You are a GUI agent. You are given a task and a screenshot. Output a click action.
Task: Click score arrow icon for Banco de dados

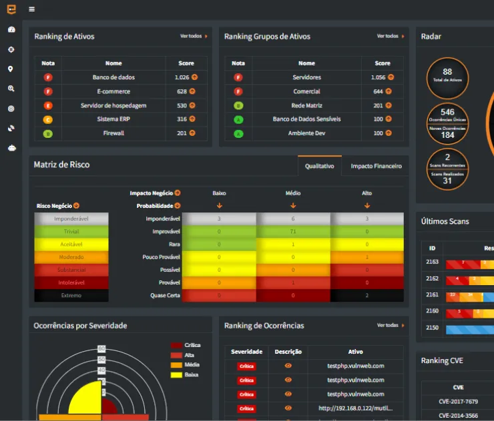pyautogui.click(x=195, y=77)
